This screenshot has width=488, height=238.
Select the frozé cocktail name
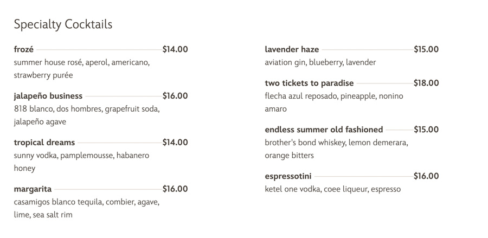point(24,49)
